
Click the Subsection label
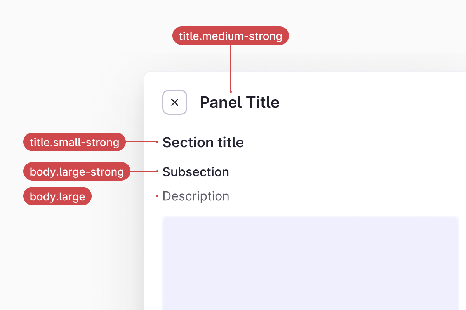[x=196, y=172]
